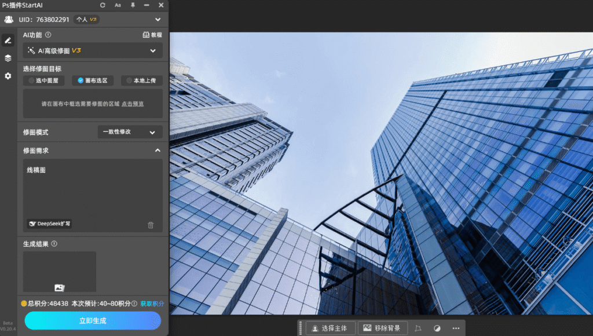Image resolution: width=593 pixels, height=336 pixels.
Task: Pin the StartAI plugin panel
Action: pos(133,5)
